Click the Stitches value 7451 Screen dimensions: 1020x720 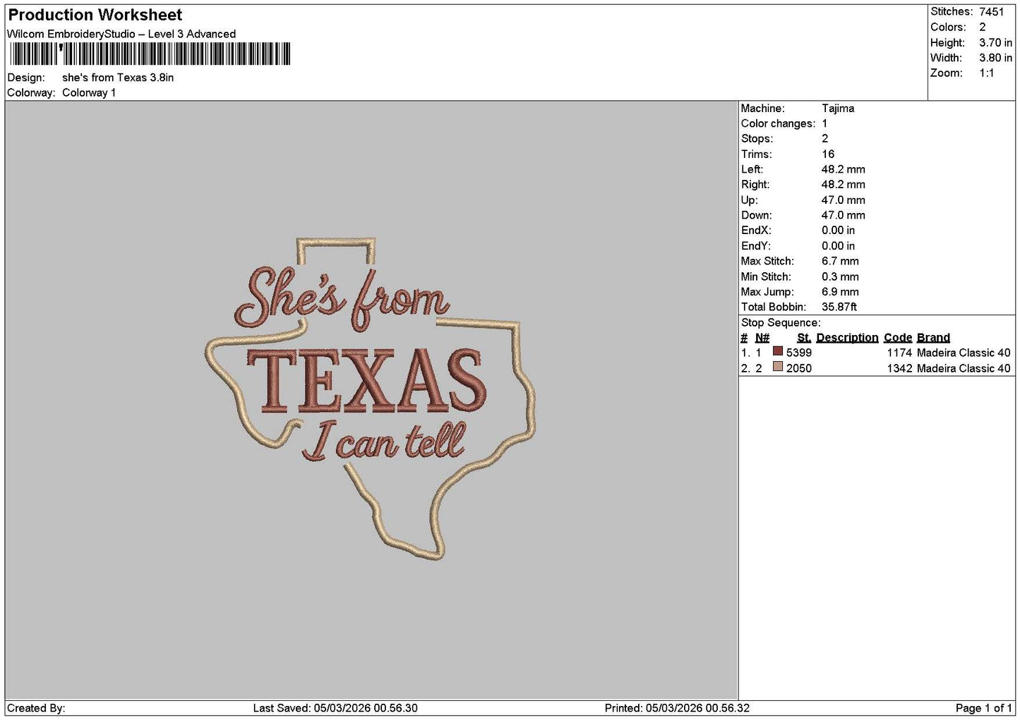991,11
